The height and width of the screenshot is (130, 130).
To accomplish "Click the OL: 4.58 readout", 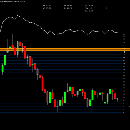I will click(89, 11).
